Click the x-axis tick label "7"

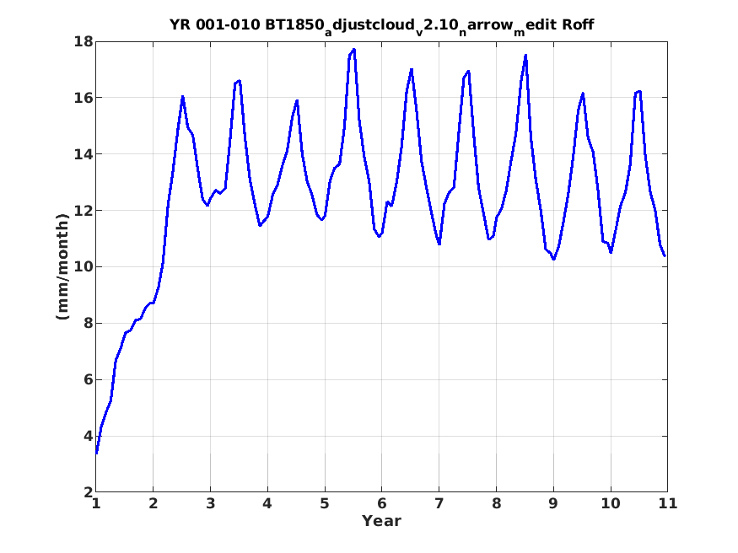tap(439, 503)
